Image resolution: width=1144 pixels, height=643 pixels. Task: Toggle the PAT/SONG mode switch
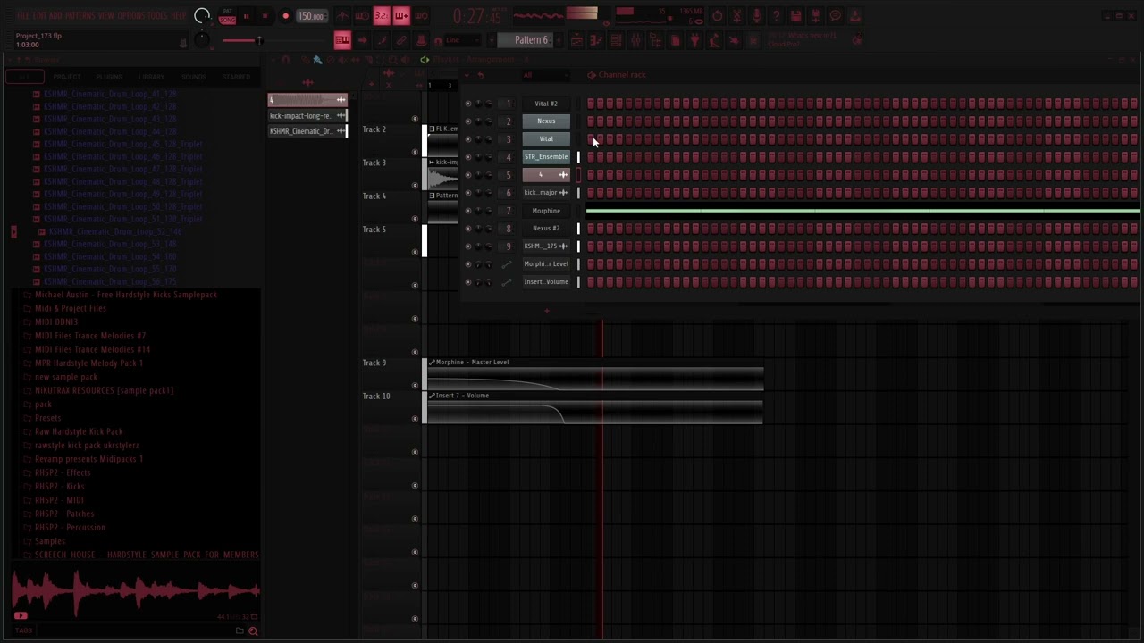click(227, 16)
